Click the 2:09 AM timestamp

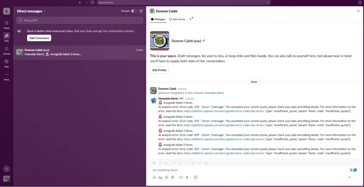click(182, 89)
